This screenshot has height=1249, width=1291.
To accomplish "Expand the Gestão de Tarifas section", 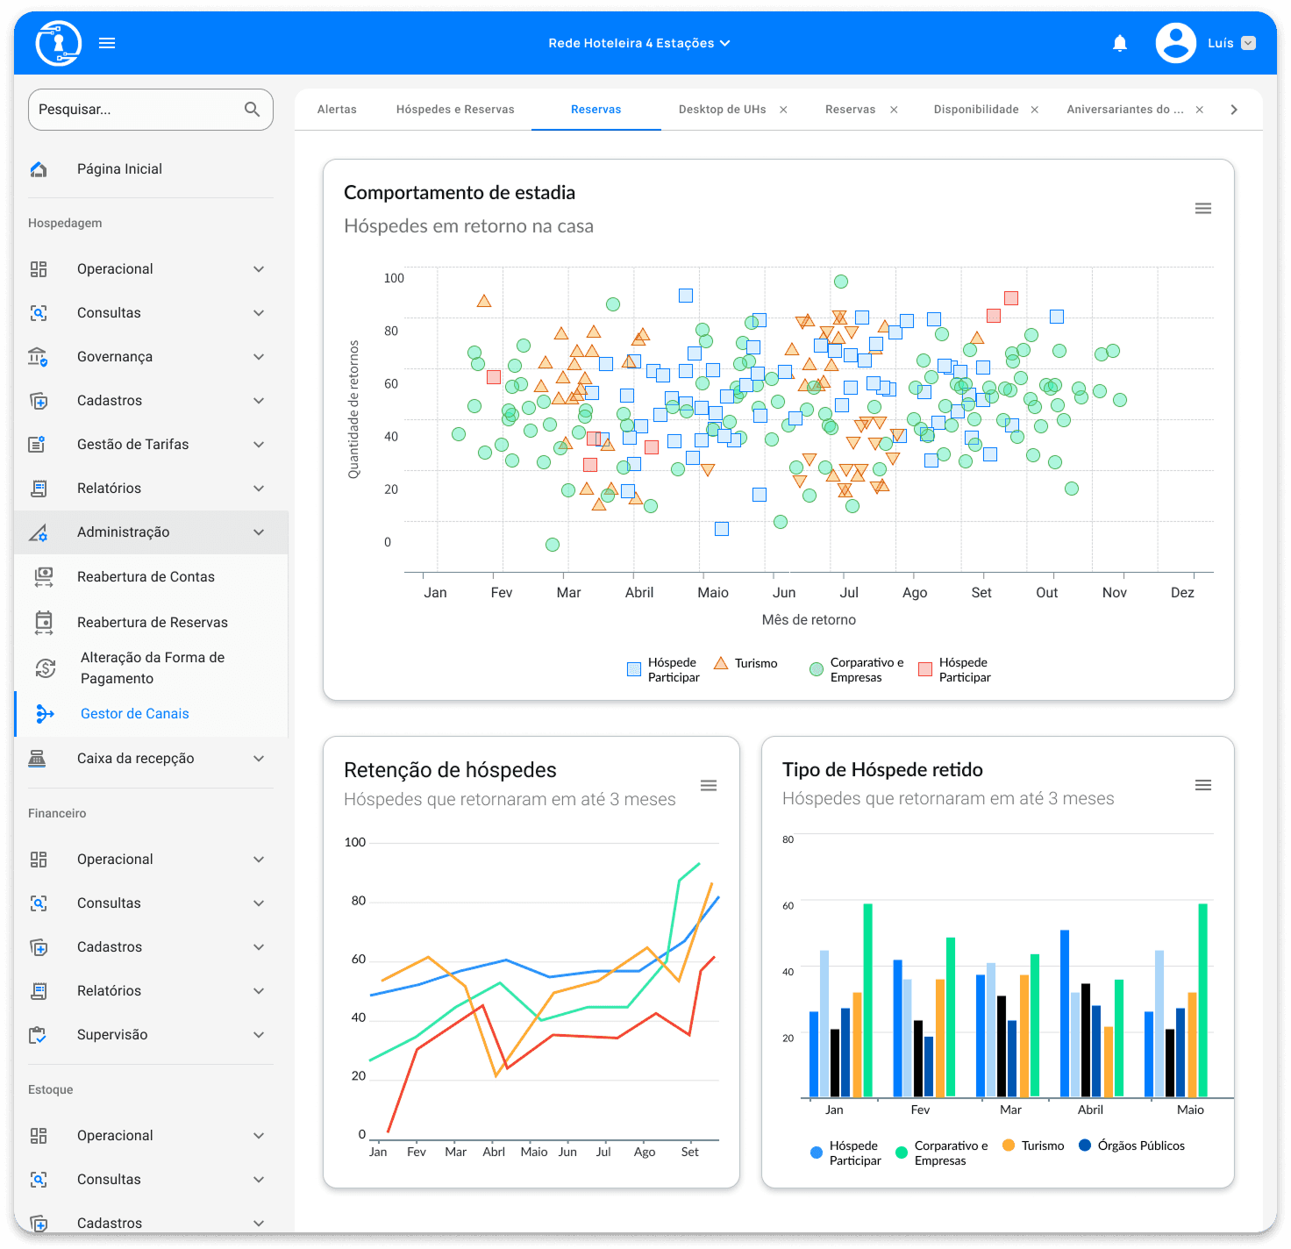I will click(x=258, y=445).
